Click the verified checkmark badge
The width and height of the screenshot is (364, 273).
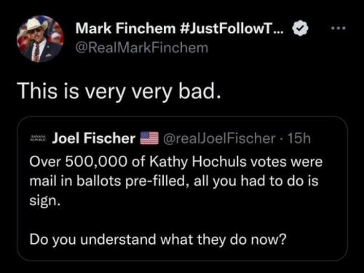click(x=300, y=28)
